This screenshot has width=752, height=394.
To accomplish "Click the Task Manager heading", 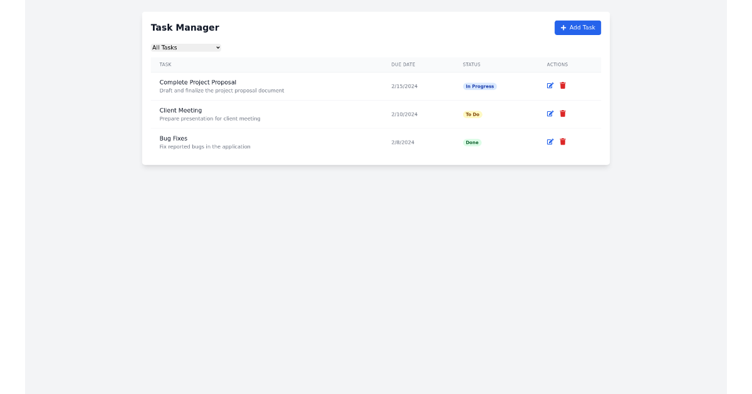I will (184, 28).
